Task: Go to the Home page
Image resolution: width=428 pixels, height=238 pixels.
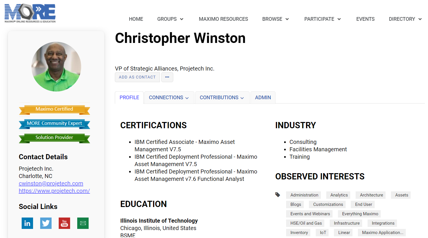Action: [x=136, y=19]
